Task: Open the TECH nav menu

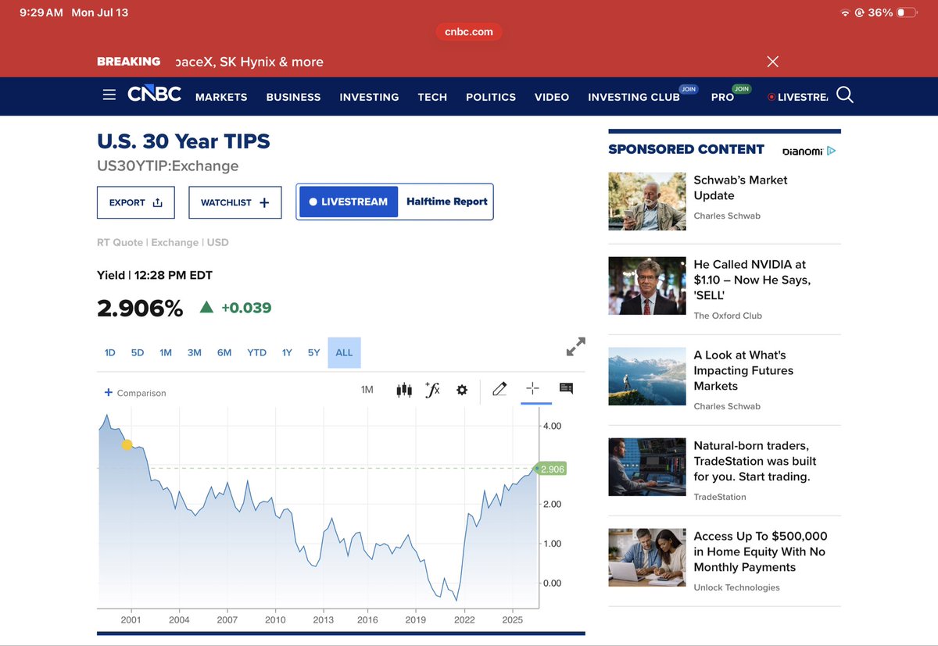Action: (432, 97)
